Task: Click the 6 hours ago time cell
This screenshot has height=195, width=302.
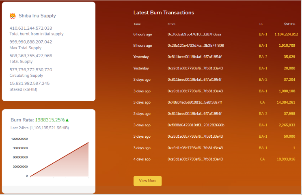Action: [x=142, y=34]
